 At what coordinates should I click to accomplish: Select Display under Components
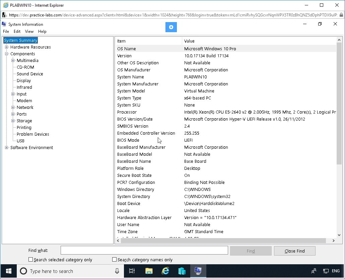point(24,80)
